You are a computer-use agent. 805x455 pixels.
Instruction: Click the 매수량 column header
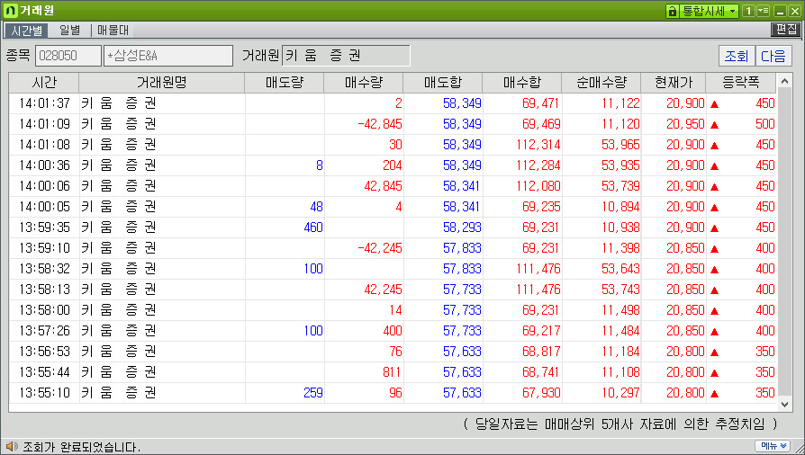tap(364, 83)
